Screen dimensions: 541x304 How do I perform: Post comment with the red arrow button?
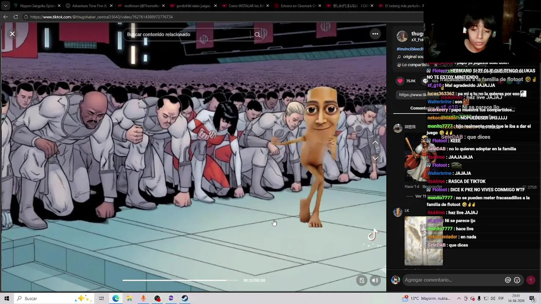531,280
